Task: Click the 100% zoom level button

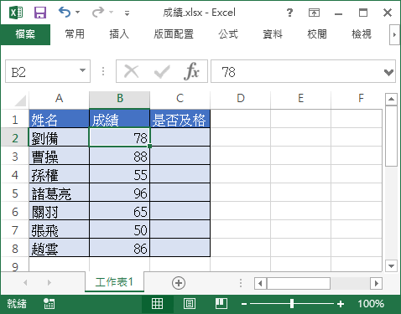Action: click(x=371, y=304)
